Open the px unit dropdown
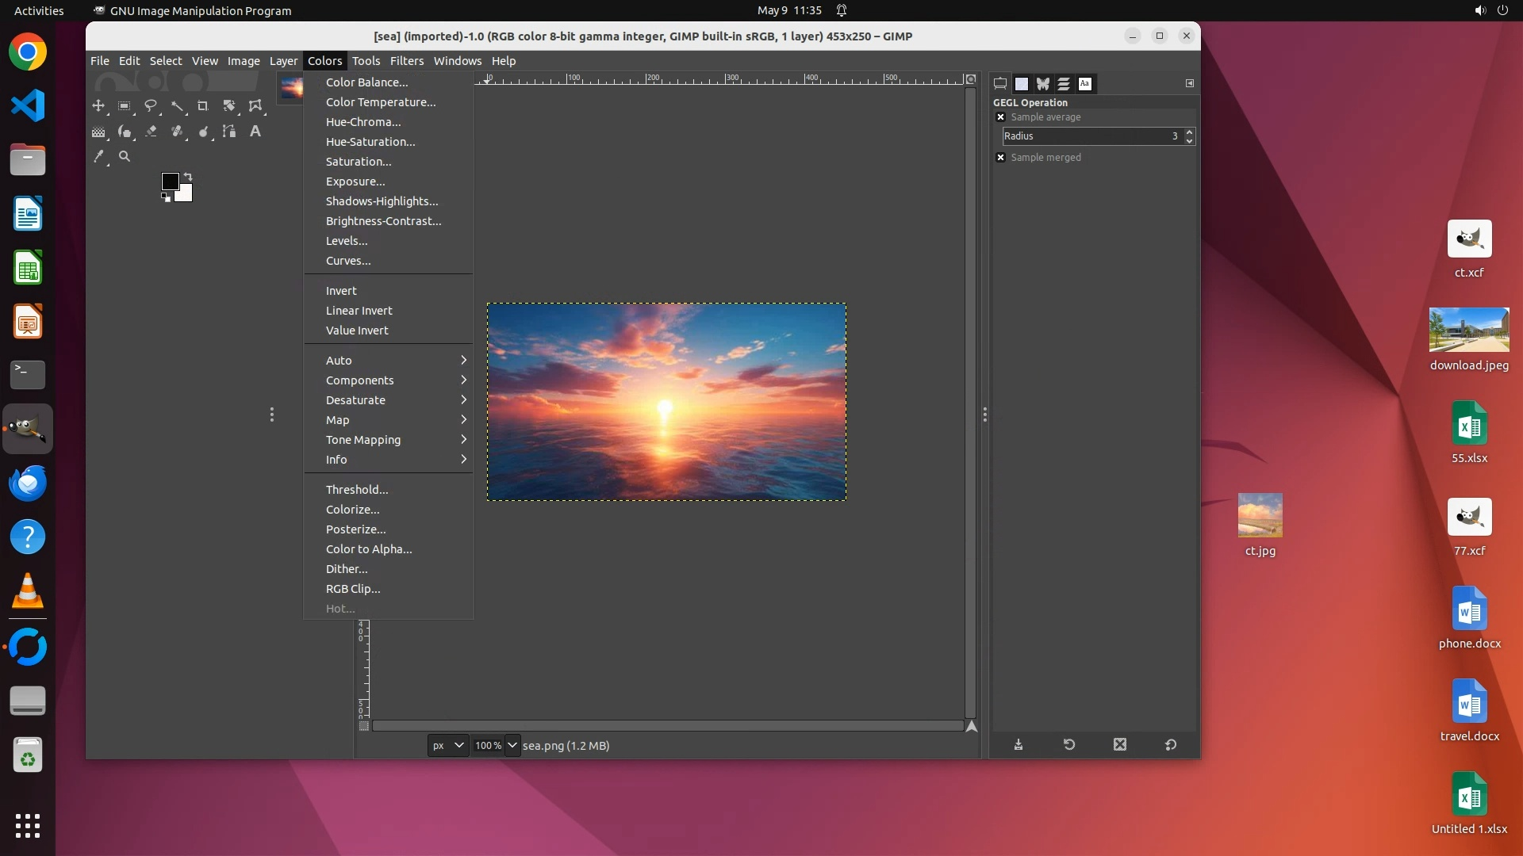Screen dimensions: 1523x856 pos(447,746)
